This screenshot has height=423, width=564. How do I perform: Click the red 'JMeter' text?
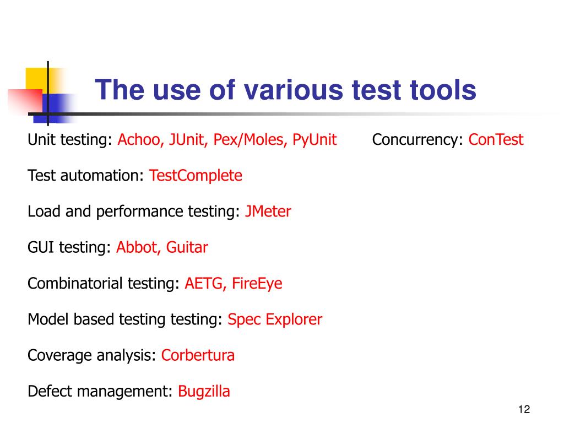(268, 211)
